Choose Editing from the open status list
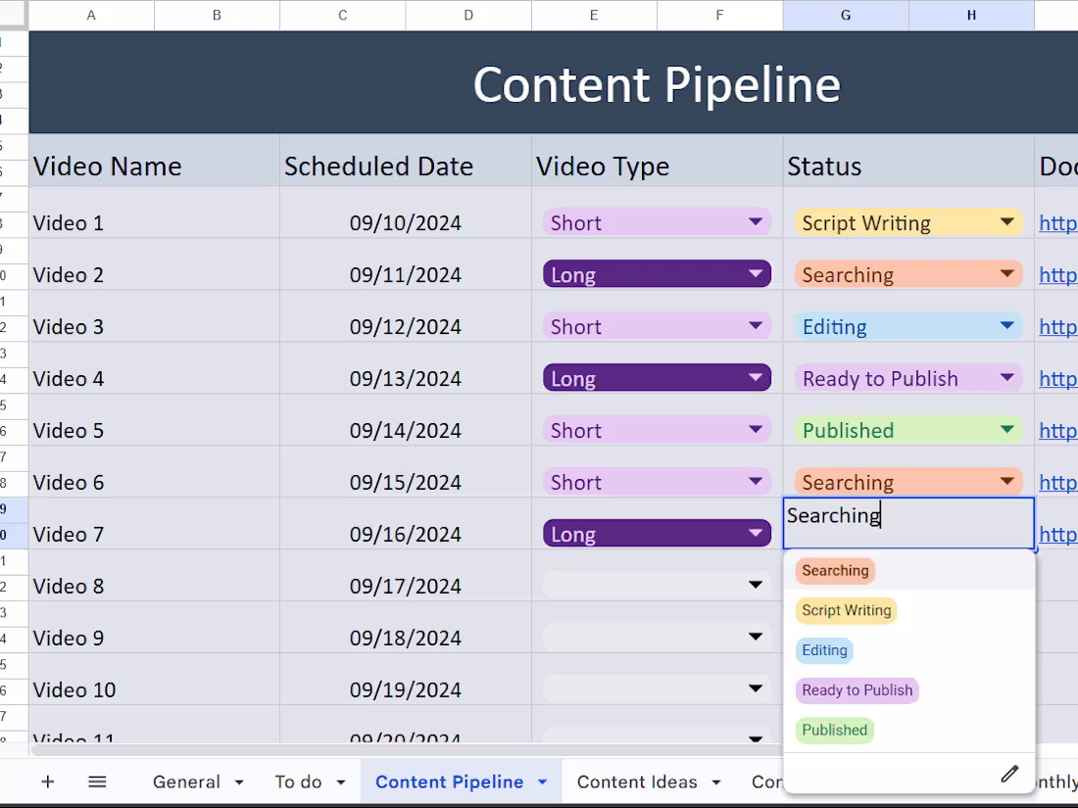 tap(823, 650)
